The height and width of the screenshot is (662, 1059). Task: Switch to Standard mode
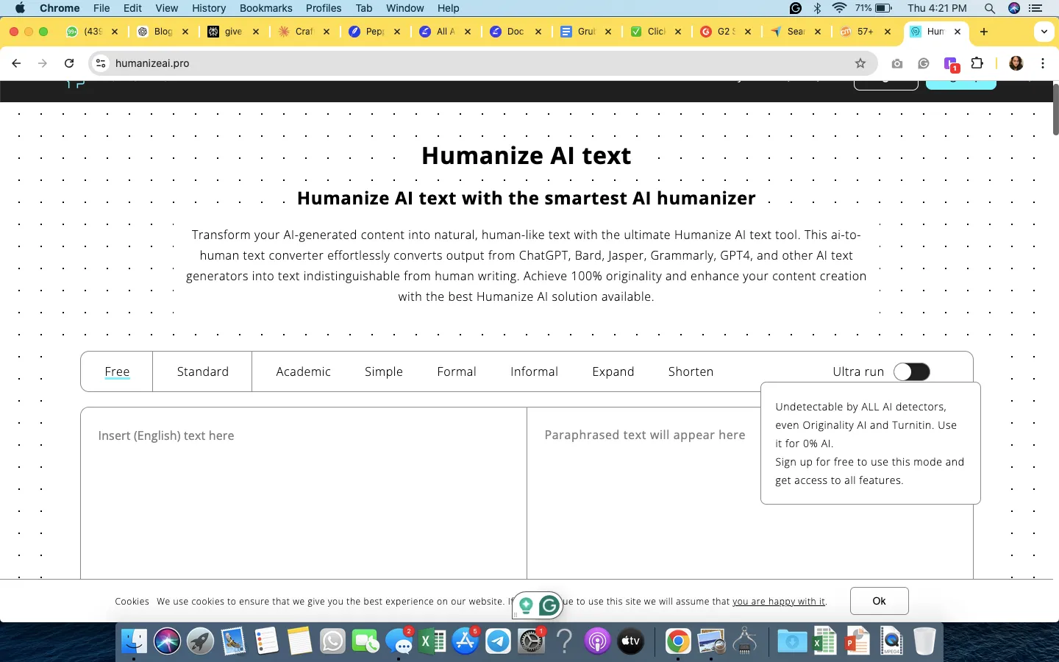tap(202, 371)
